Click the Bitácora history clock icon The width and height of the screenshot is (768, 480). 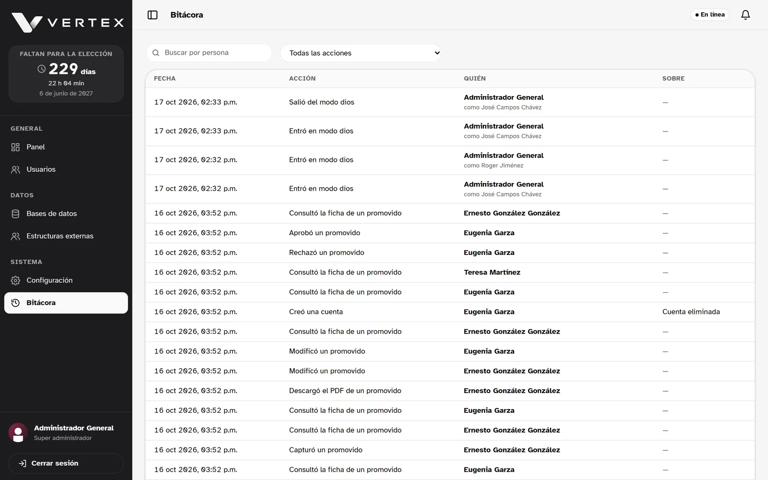(15, 303)
